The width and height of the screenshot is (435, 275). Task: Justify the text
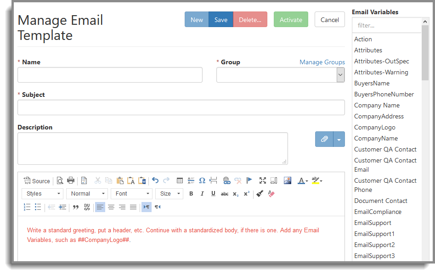click(133, 207)
